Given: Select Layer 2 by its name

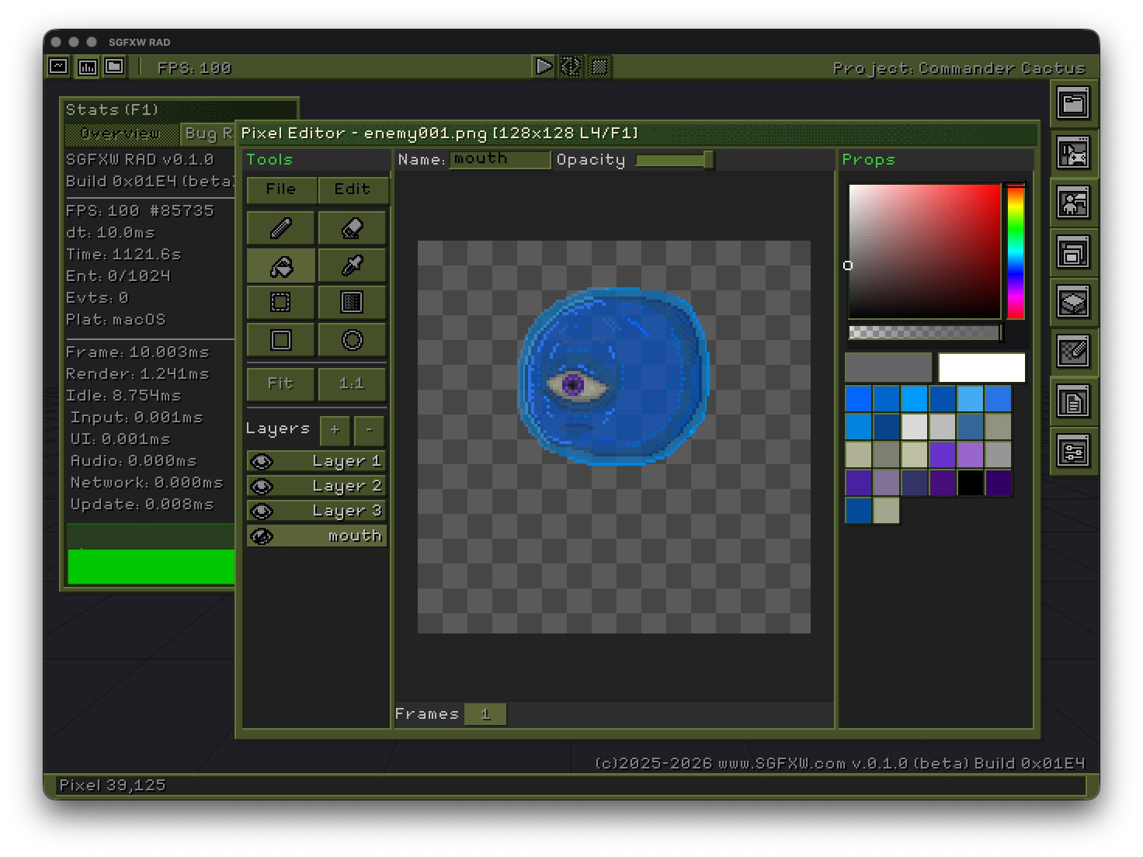Looking at the screenshot, I should click(346, 486).
